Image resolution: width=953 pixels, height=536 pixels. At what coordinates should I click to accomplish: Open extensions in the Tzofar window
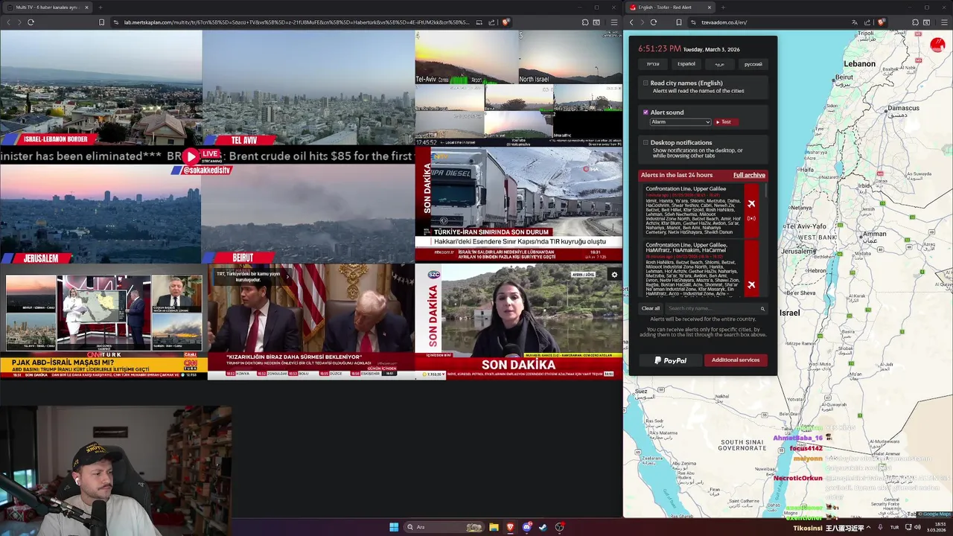915,22
